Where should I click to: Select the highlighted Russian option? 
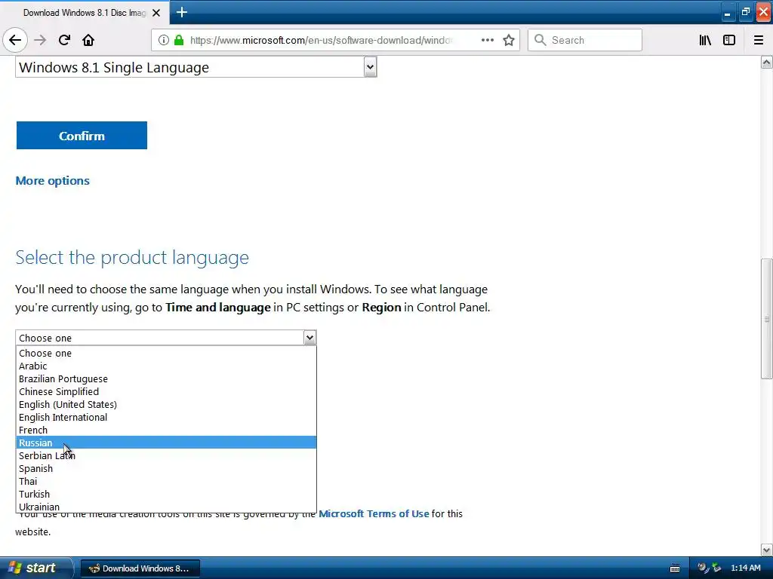[166, 443]
